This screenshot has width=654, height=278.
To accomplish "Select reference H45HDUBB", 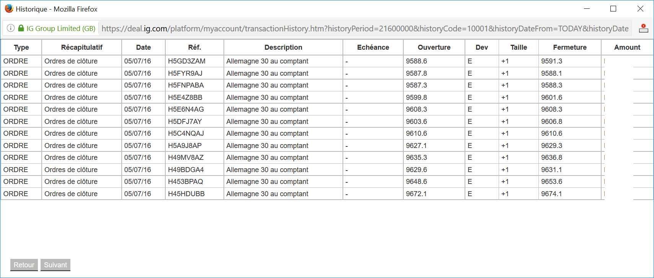I will pyautogui.click(x=186, y=194).
